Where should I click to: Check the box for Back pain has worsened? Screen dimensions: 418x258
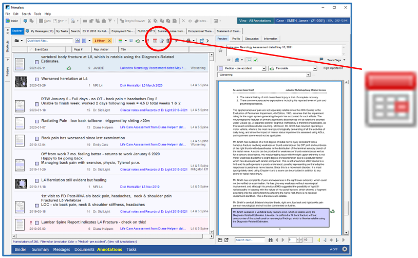37,139
